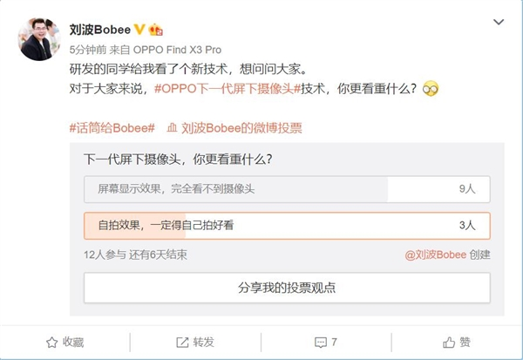Open 刘波Bobee的微博投票 poll link
Viewport: 523px width, 360px height.
click(242, 127)
